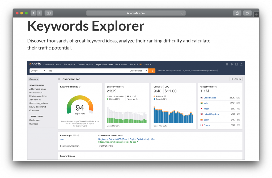Image resolution: width=272 pixels, height=178 pixels.
Task: Click the RR 1.27 info icon
Action: point(135,97)
